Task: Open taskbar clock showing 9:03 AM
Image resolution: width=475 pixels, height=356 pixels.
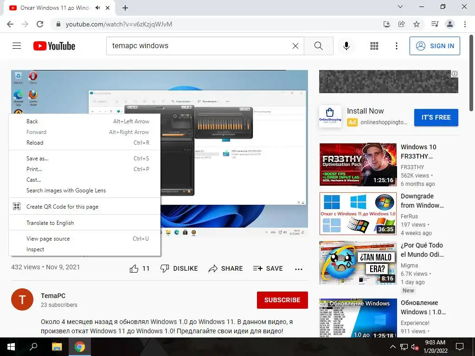Action: pyautogui.click(x=435, y=347)
